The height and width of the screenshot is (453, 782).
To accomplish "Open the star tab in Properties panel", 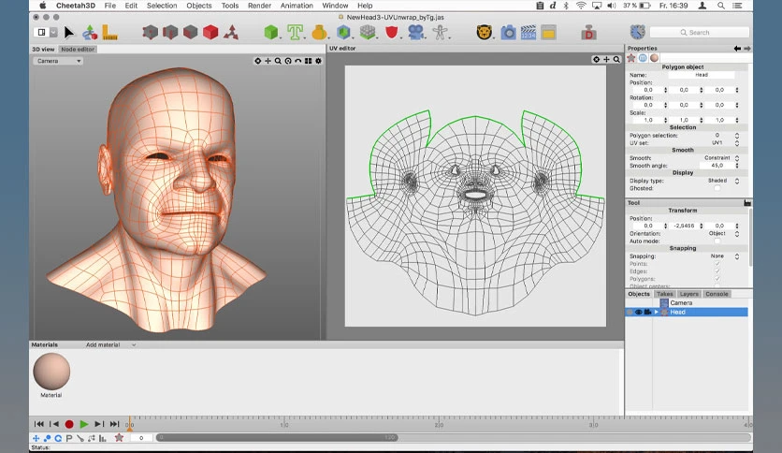I will (x=631, y=58).
